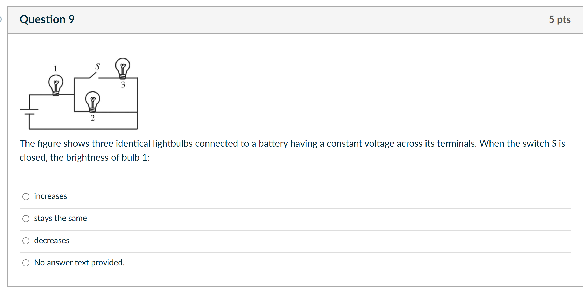Click the label 'S' above the switch
This screenshot has height=302, width=587.
pos(98,67)
